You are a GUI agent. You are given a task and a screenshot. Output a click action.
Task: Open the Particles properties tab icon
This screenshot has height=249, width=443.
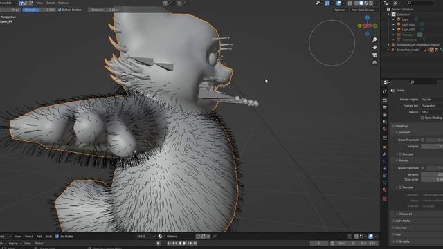click(385, 161)
